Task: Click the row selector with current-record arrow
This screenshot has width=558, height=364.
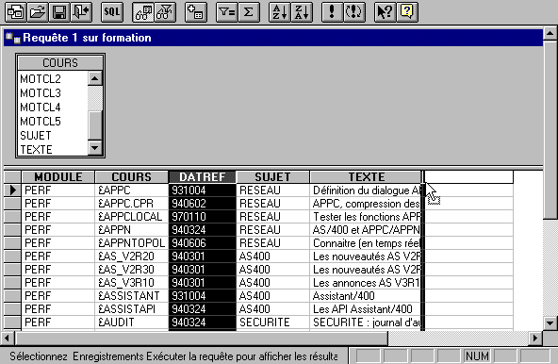Action: pyautogui.click(x=12, y=190)
